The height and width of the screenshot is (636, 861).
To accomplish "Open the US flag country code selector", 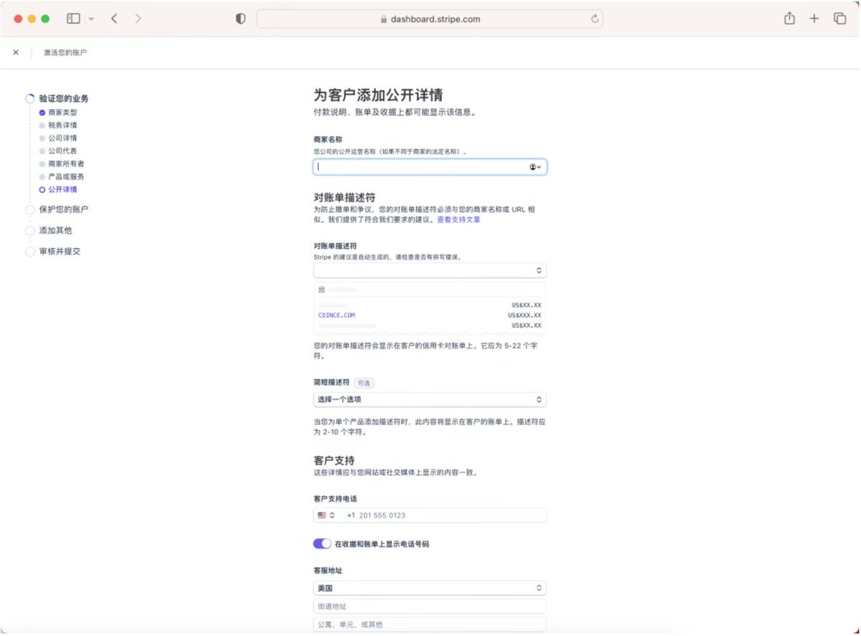I will point(326,516).
